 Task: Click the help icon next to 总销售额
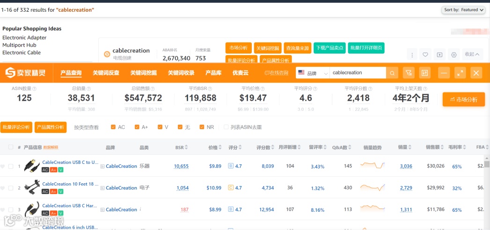click(153, 89)
